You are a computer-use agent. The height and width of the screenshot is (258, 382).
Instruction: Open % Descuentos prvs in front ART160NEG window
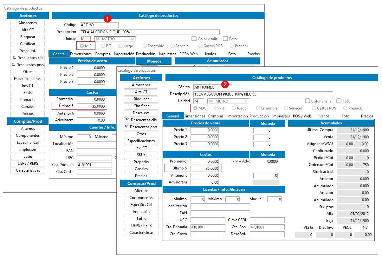pos(141,127)
